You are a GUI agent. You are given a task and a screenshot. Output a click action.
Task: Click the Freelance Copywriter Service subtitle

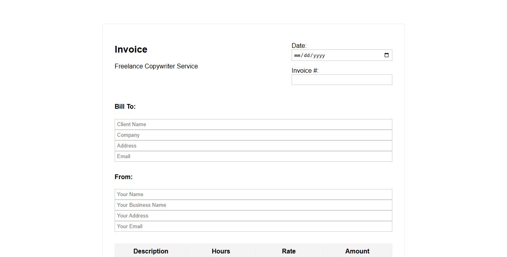point(156,66)
